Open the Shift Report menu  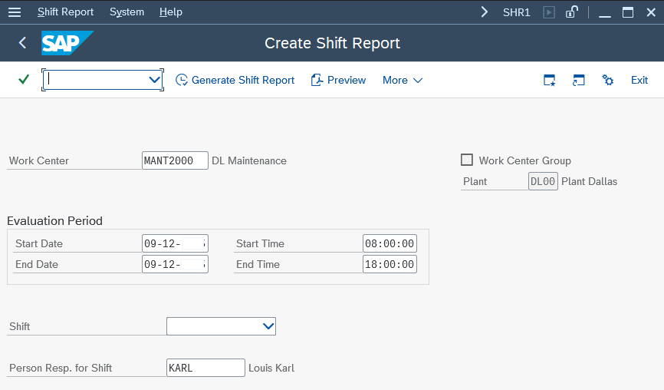point(66,12)
